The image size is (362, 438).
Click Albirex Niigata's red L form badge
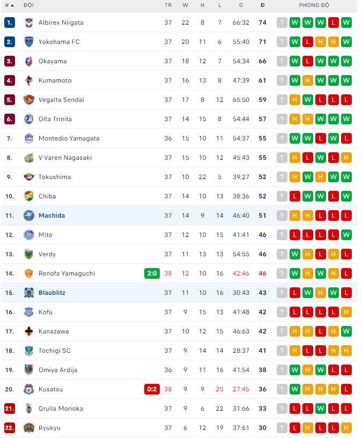click(333, 23)
